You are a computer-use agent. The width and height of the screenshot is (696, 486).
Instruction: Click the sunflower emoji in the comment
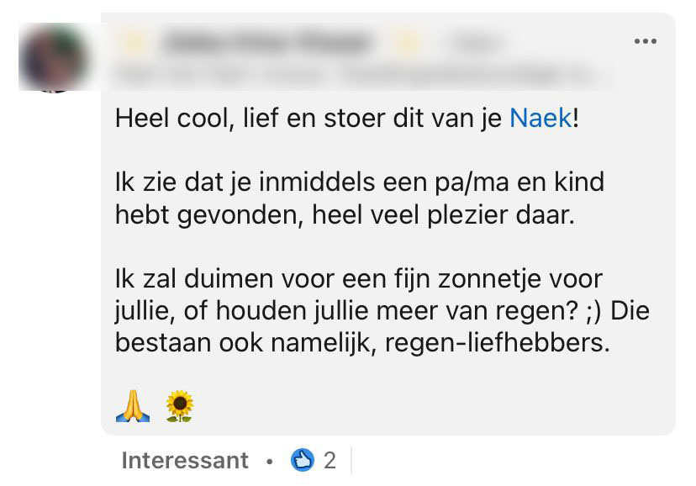click(179, 405)
